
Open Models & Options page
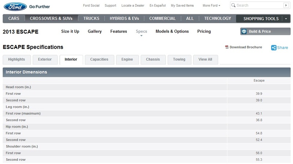click(172, 31)
